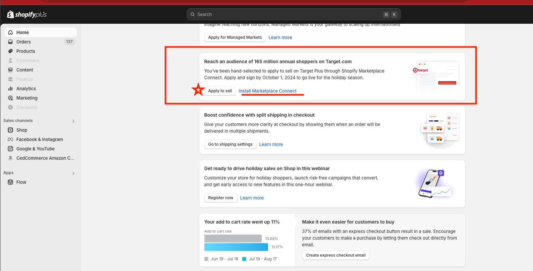This screenshot has height=271, width=533.
Task: Click Go to shipping settings button
Action: click(230, 144)
